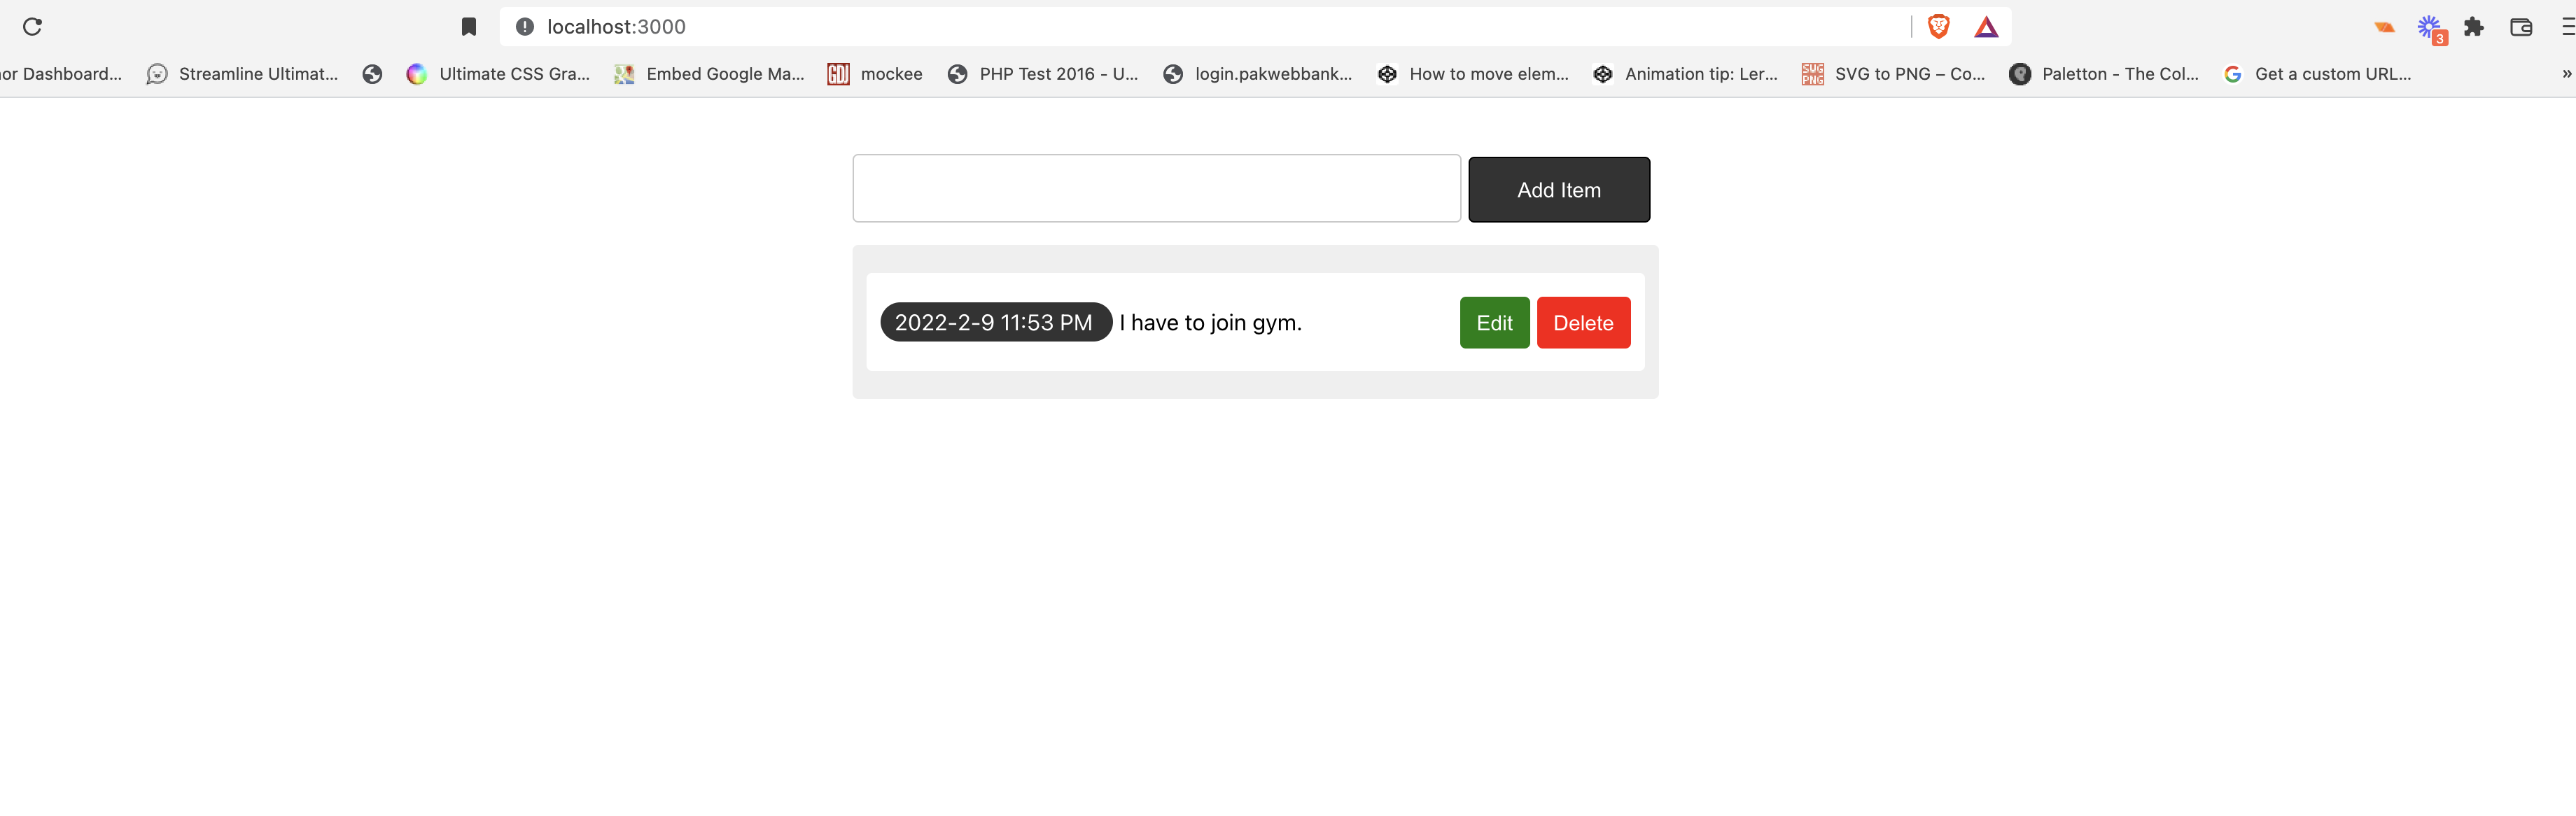Click the bookmark icon beside address bar

click(468, 27)
